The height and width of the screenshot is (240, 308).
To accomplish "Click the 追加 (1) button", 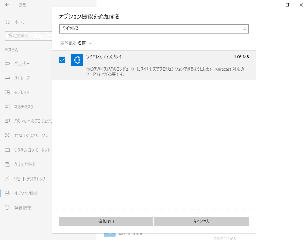I will [x=106, y=222].
